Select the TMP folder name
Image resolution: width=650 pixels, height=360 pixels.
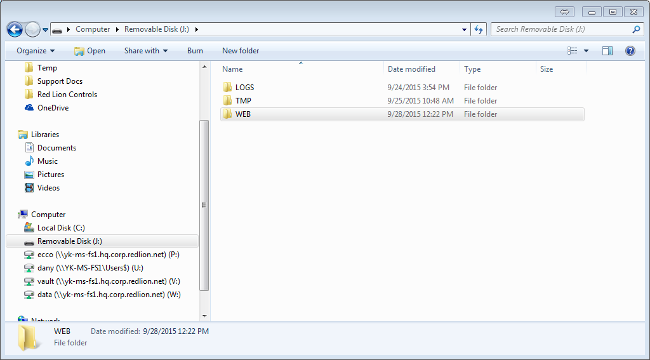coord(243,100)
